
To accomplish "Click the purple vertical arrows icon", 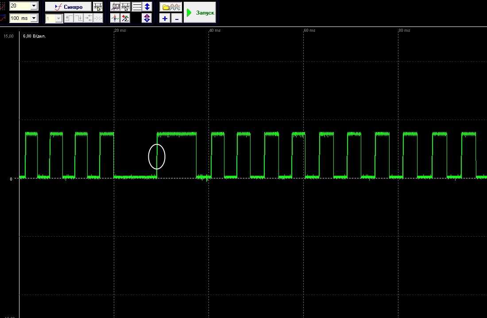I will pyautogui.click(x=147, y=19).
